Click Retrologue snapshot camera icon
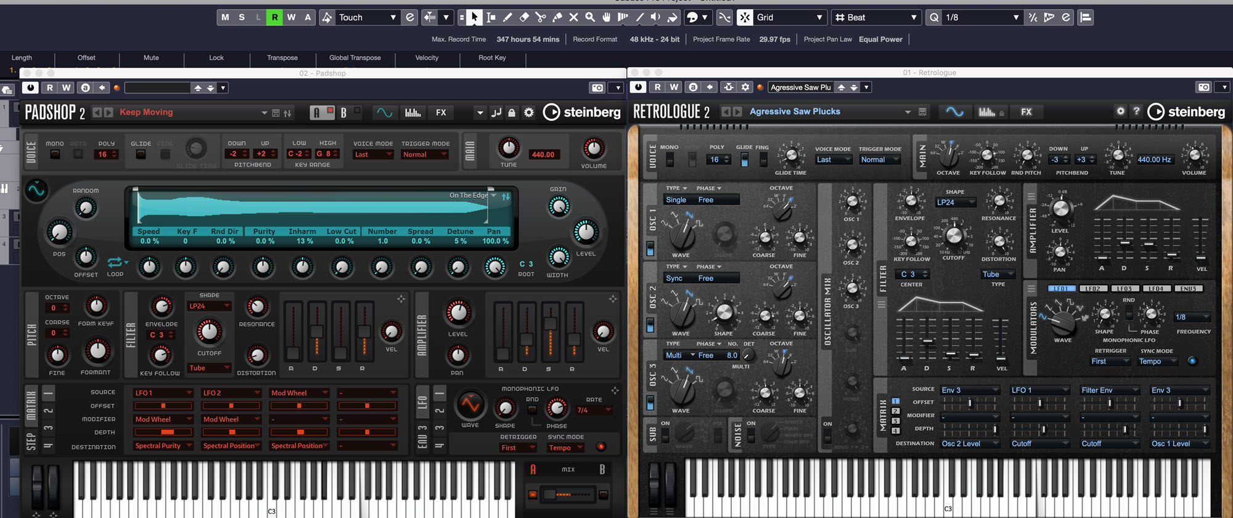 coord(1204,87)
